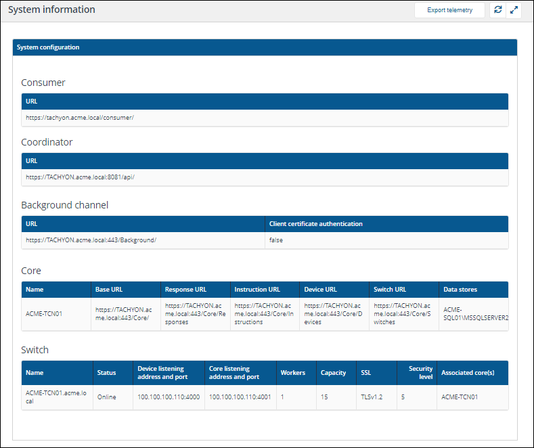Select the ACME-TCN01 name in Core table

pos(44,314)
